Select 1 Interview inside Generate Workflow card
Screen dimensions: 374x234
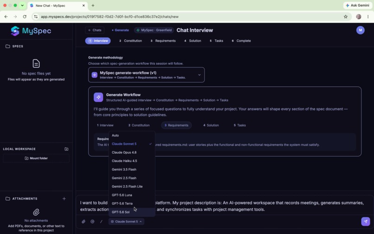coord(105,125)
